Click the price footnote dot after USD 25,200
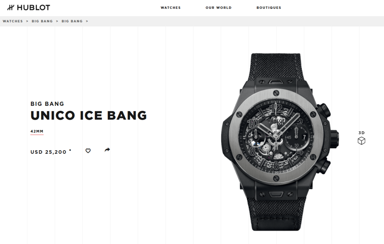Viewport: 384px width, 244px height. [x=70, y=150]
